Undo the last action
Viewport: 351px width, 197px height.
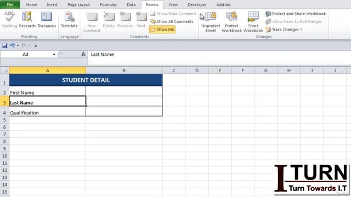click(x=12, y=45)
